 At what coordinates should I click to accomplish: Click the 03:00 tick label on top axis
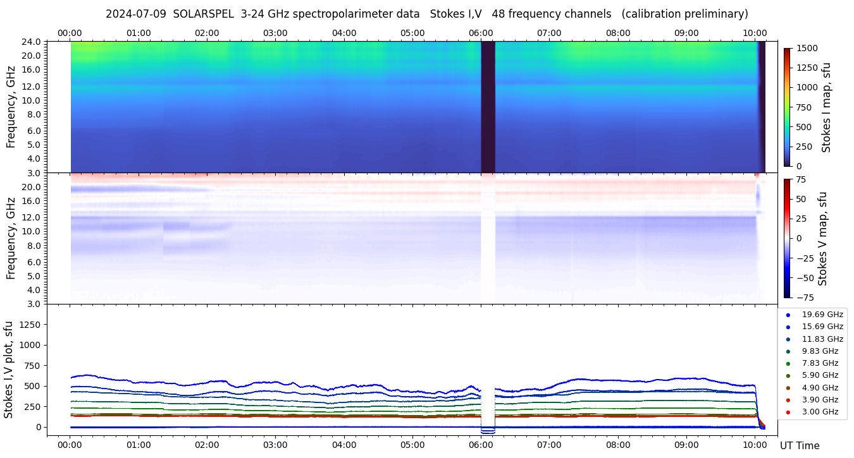pyautogui.click(x=275, y=33)
